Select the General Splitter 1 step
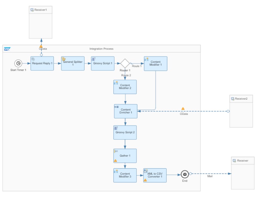The image size is (275, 200). [73, 63]
